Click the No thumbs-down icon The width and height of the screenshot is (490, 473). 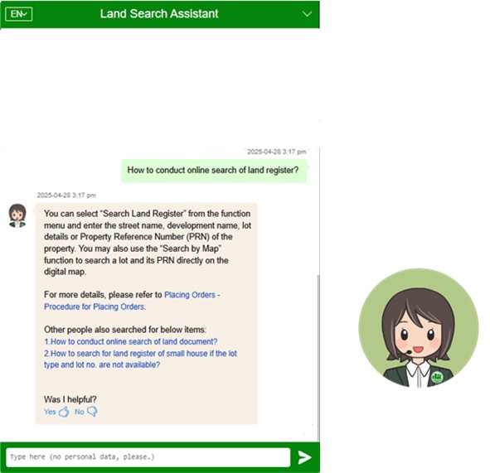92,412
